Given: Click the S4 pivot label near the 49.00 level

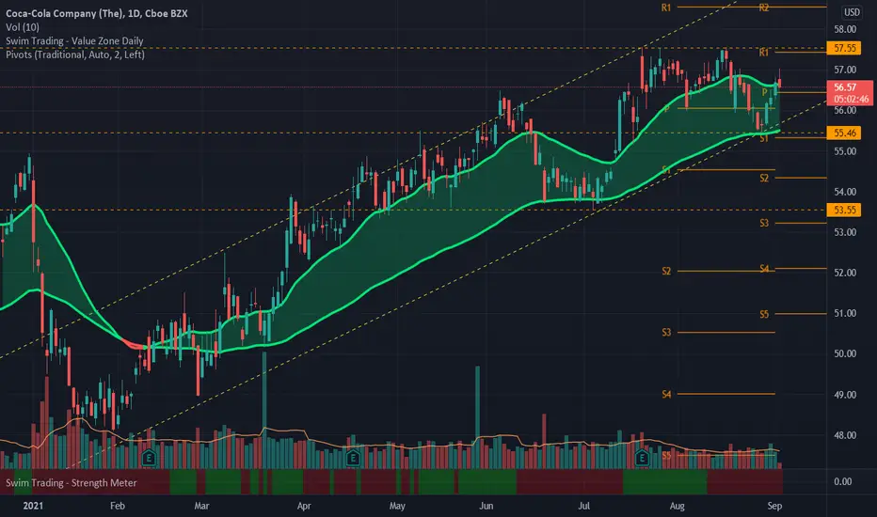Looking at the screenshot, I should (x=666, y=395).
